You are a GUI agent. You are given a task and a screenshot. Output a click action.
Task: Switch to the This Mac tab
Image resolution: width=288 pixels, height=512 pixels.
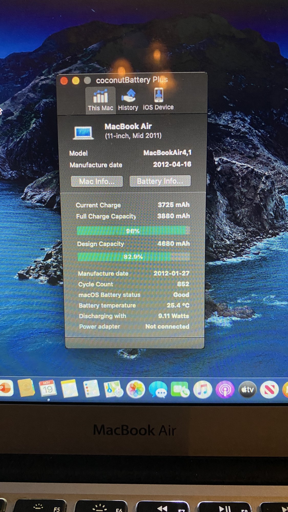pyautogui.click(x=100, y=100)
